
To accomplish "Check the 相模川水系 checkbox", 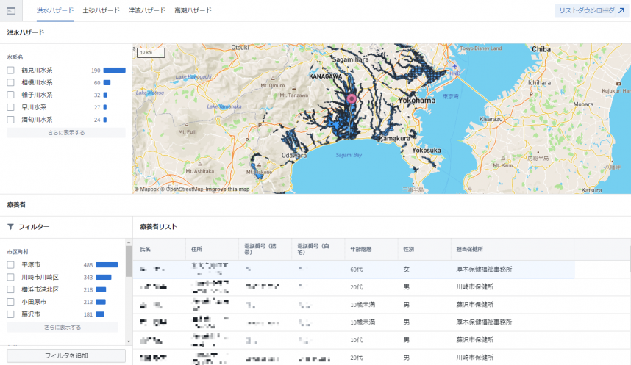I will (x=10, y=82).
